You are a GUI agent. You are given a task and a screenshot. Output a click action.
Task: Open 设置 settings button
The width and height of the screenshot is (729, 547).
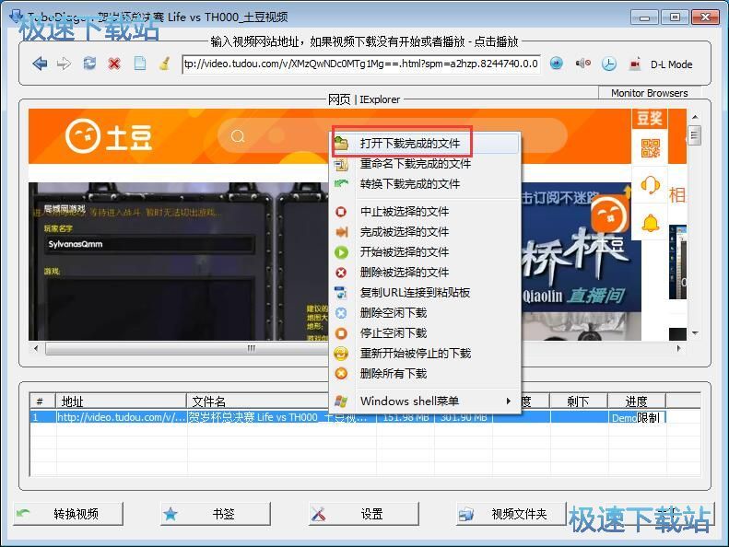click(364, 514)
